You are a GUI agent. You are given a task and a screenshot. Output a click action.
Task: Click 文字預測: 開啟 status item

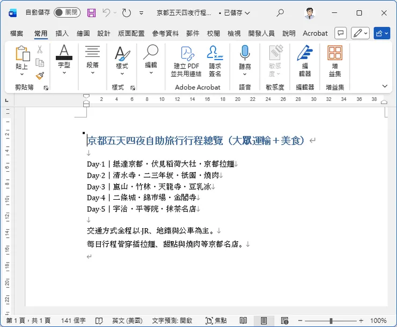[172, 321]
